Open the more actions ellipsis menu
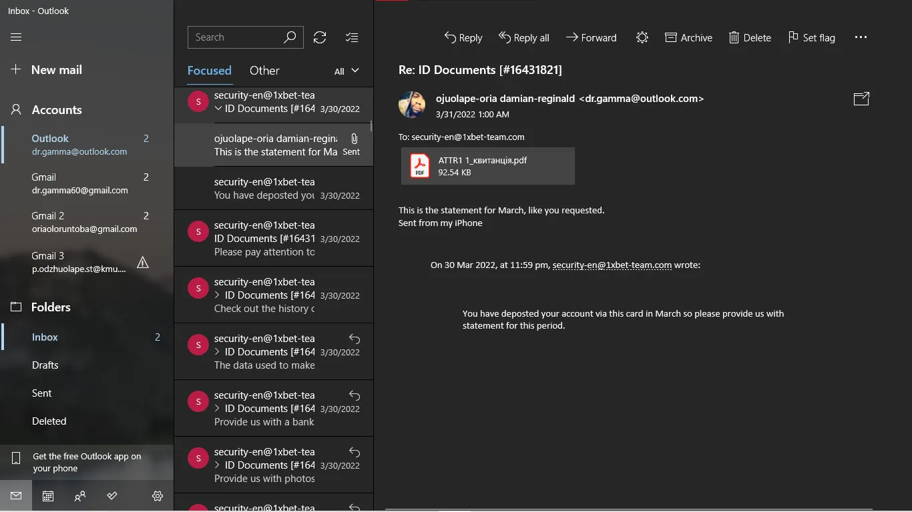The width and height of the screenshot is (912, 512). tap(861, 38)
